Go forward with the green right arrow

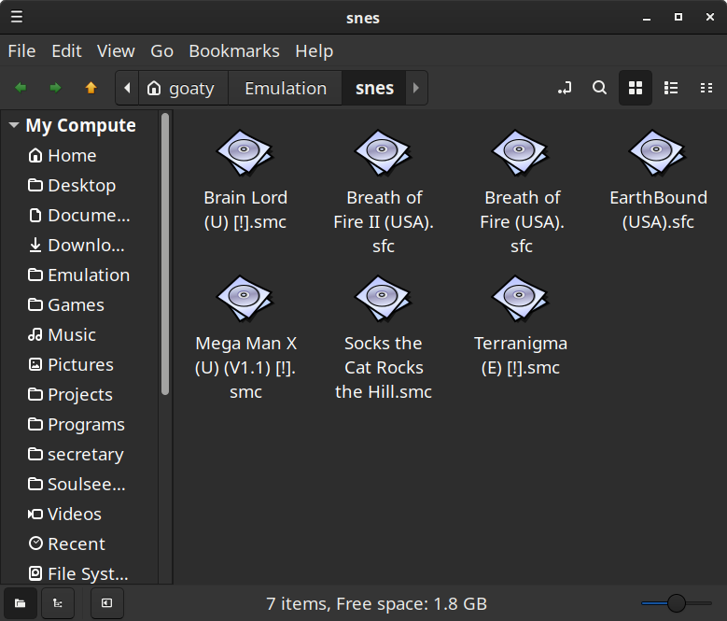[x=56, y=88]
